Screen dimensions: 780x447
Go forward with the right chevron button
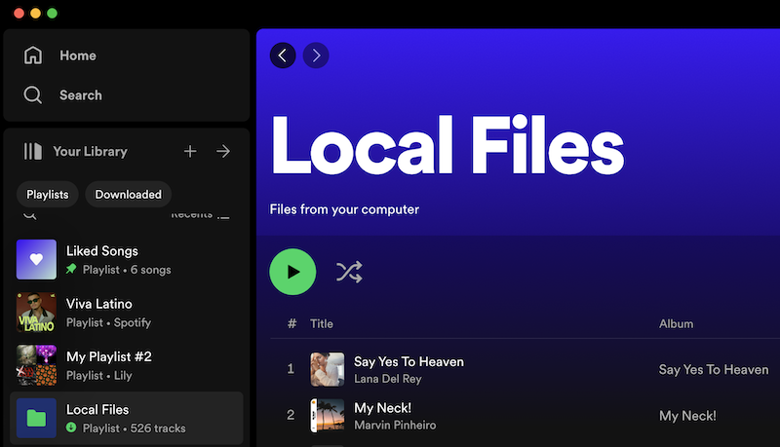[x=316, y=56]
